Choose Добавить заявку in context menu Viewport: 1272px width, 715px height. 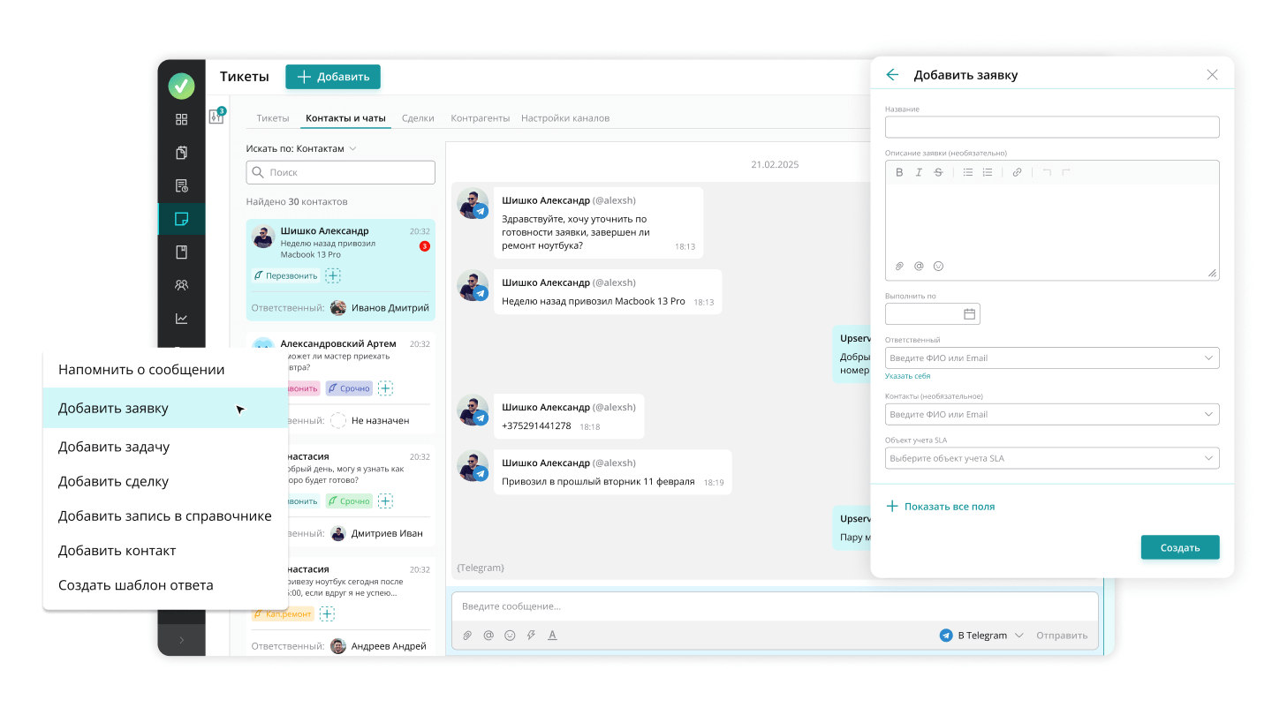click(x=165, y=408)
